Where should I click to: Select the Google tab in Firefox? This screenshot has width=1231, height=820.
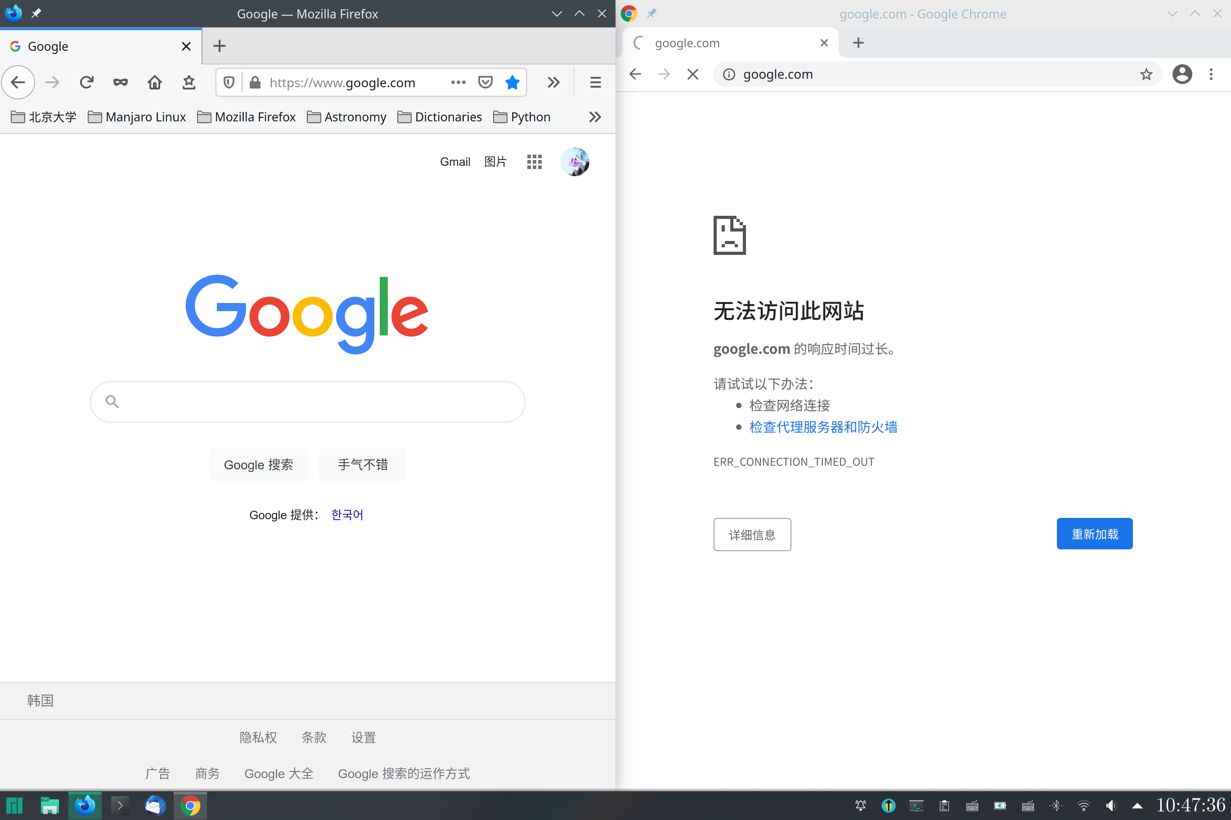pos(99,46)
